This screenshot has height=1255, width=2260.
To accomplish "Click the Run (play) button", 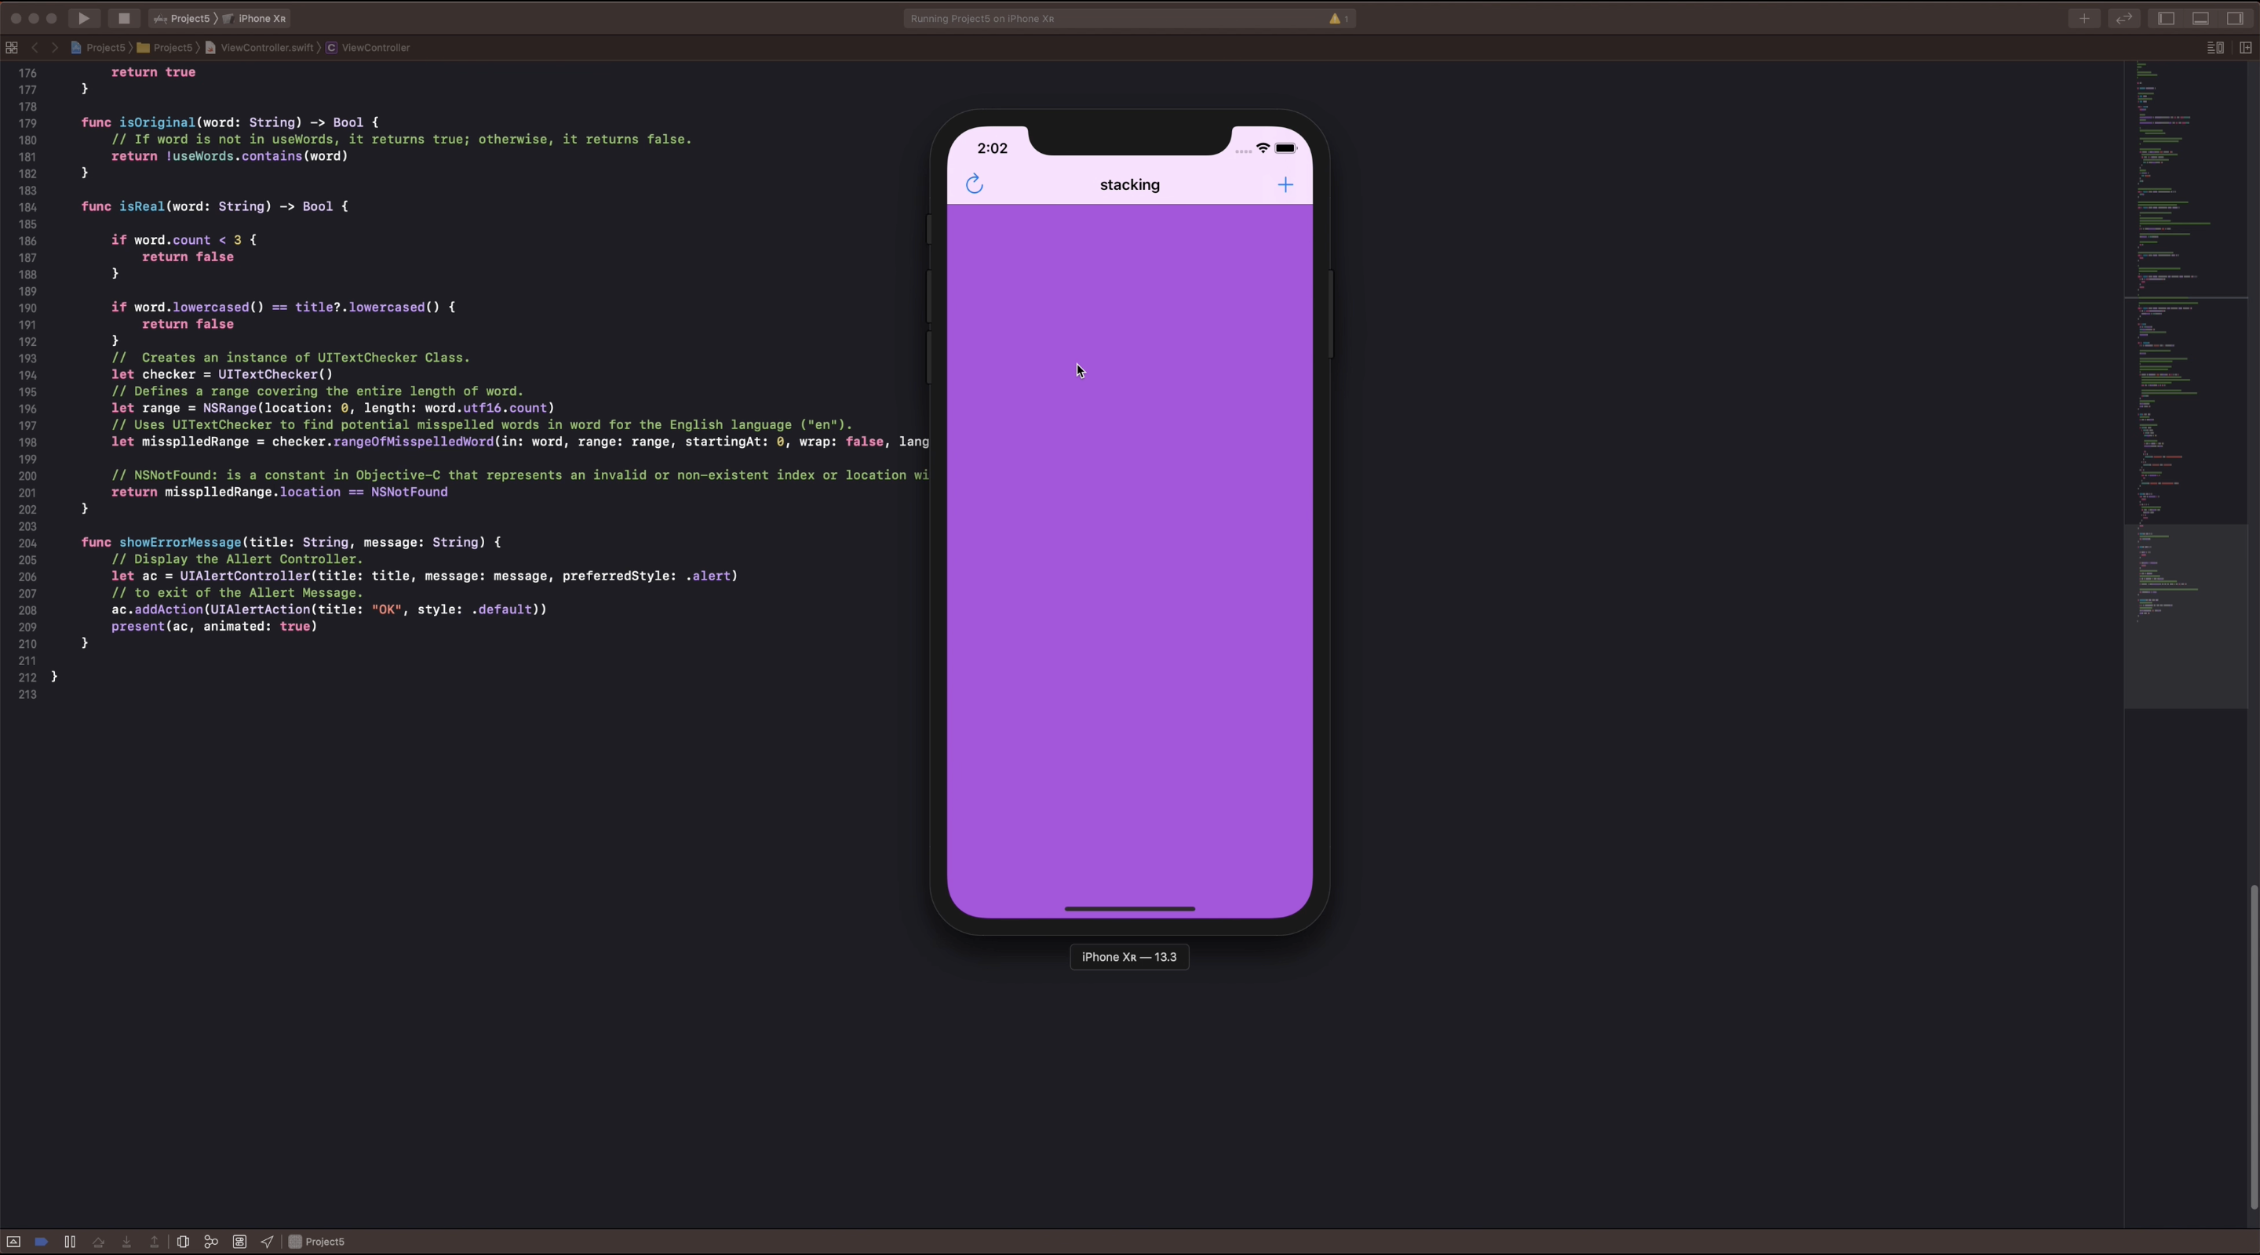I will coord(83,18).
